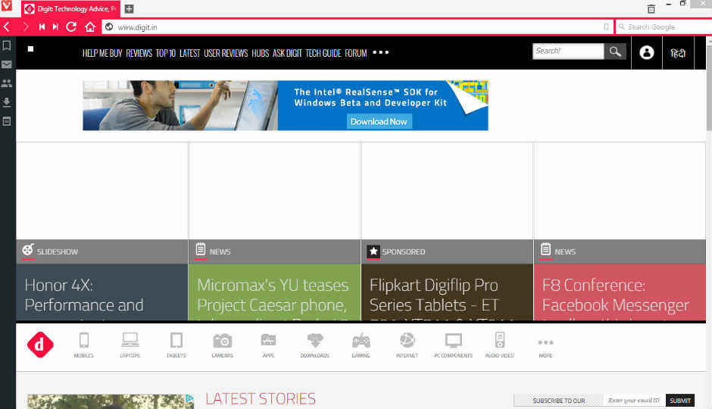
Task: Click the site info globe icon
Action: pyautogui.click(x=109, y=27)
